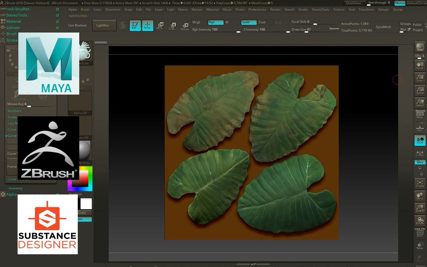Open the Texture menu

(x=339, y=9)
